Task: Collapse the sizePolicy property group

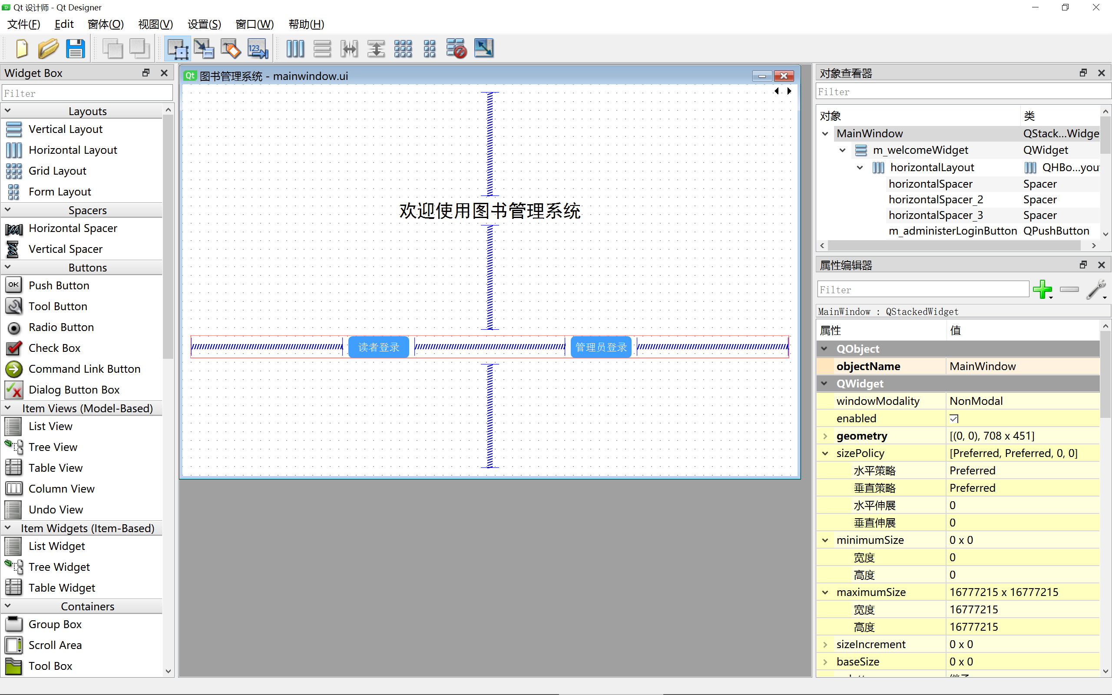Action: click(825, 453)
